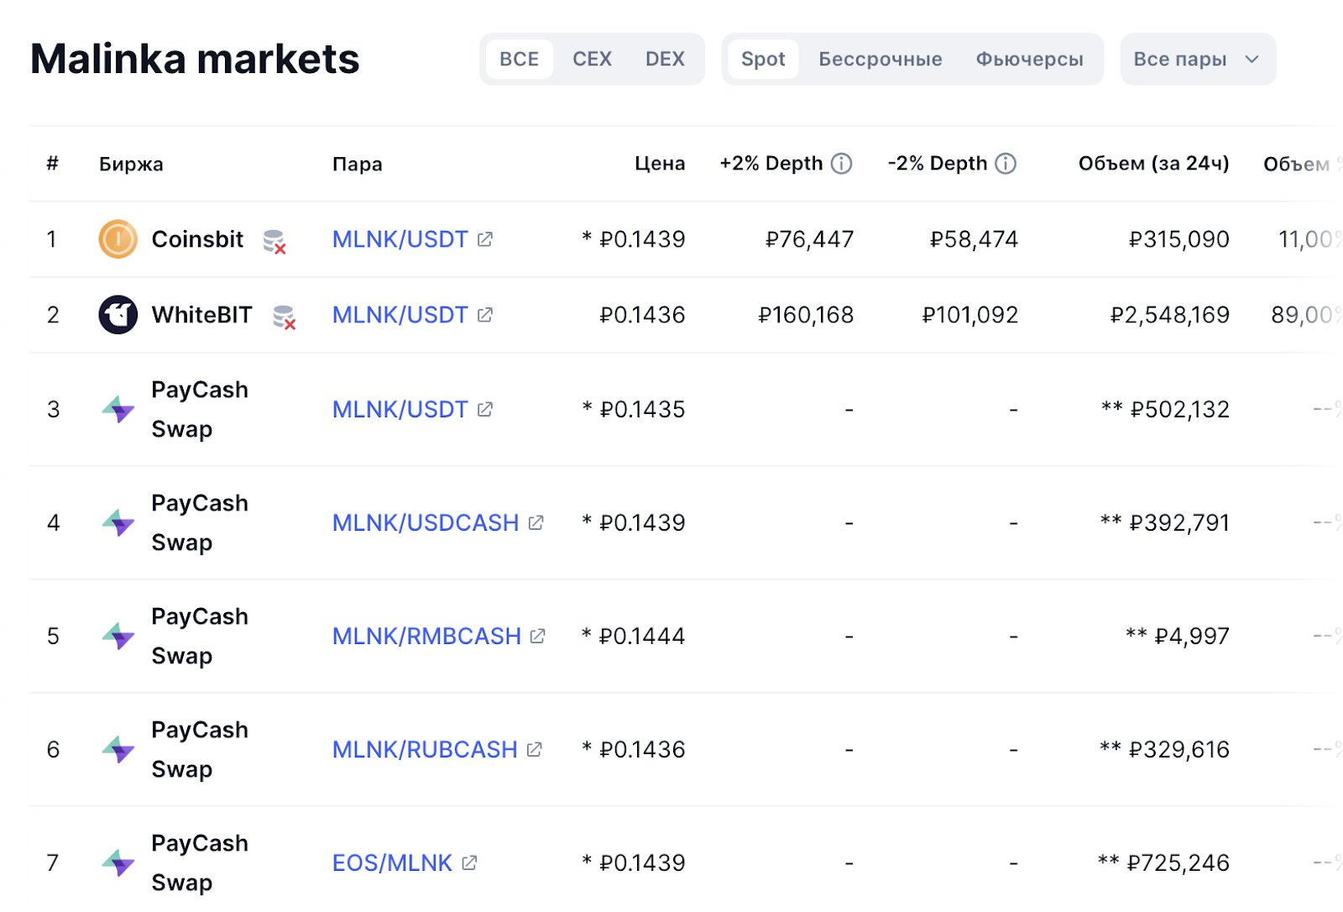
Task: Open the WhiteBIT exchange name
Action: point(201,315)
